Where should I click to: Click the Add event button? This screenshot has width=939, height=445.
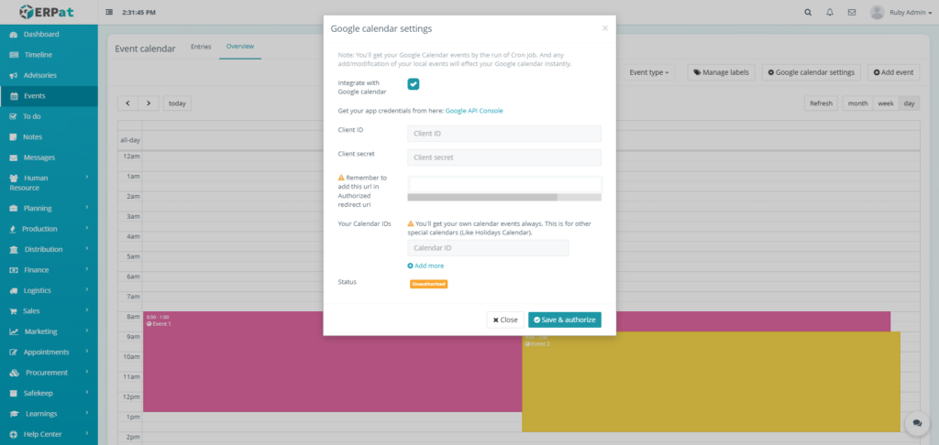(893, 72)
